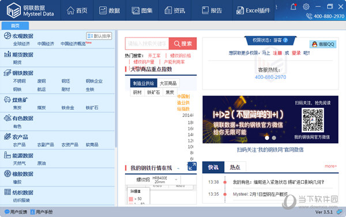Switch to the 首页 tab
Viewport: 346px width, 217px height.
click(15, 25)
